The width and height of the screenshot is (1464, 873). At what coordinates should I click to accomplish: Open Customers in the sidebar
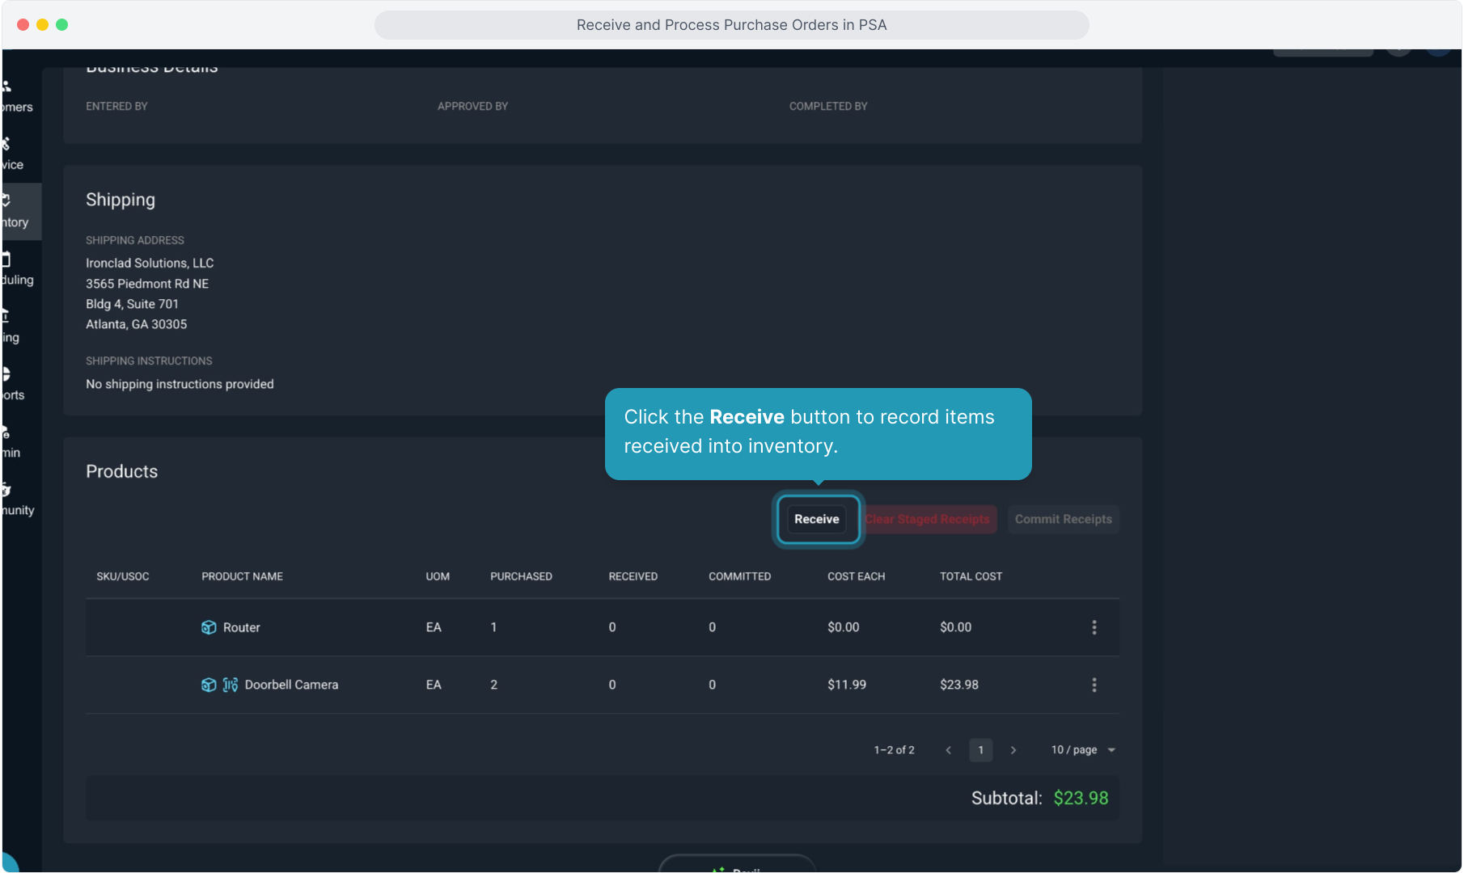tap(16, 97)
